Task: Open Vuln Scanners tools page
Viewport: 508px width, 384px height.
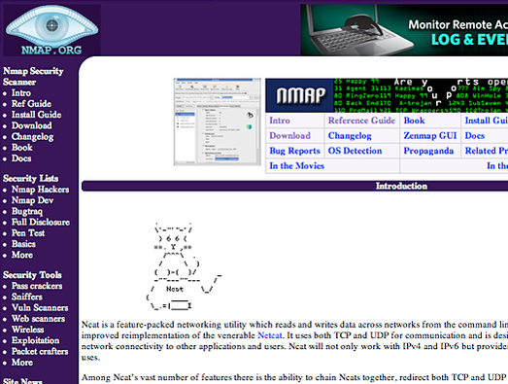Action: coord(40,308)
